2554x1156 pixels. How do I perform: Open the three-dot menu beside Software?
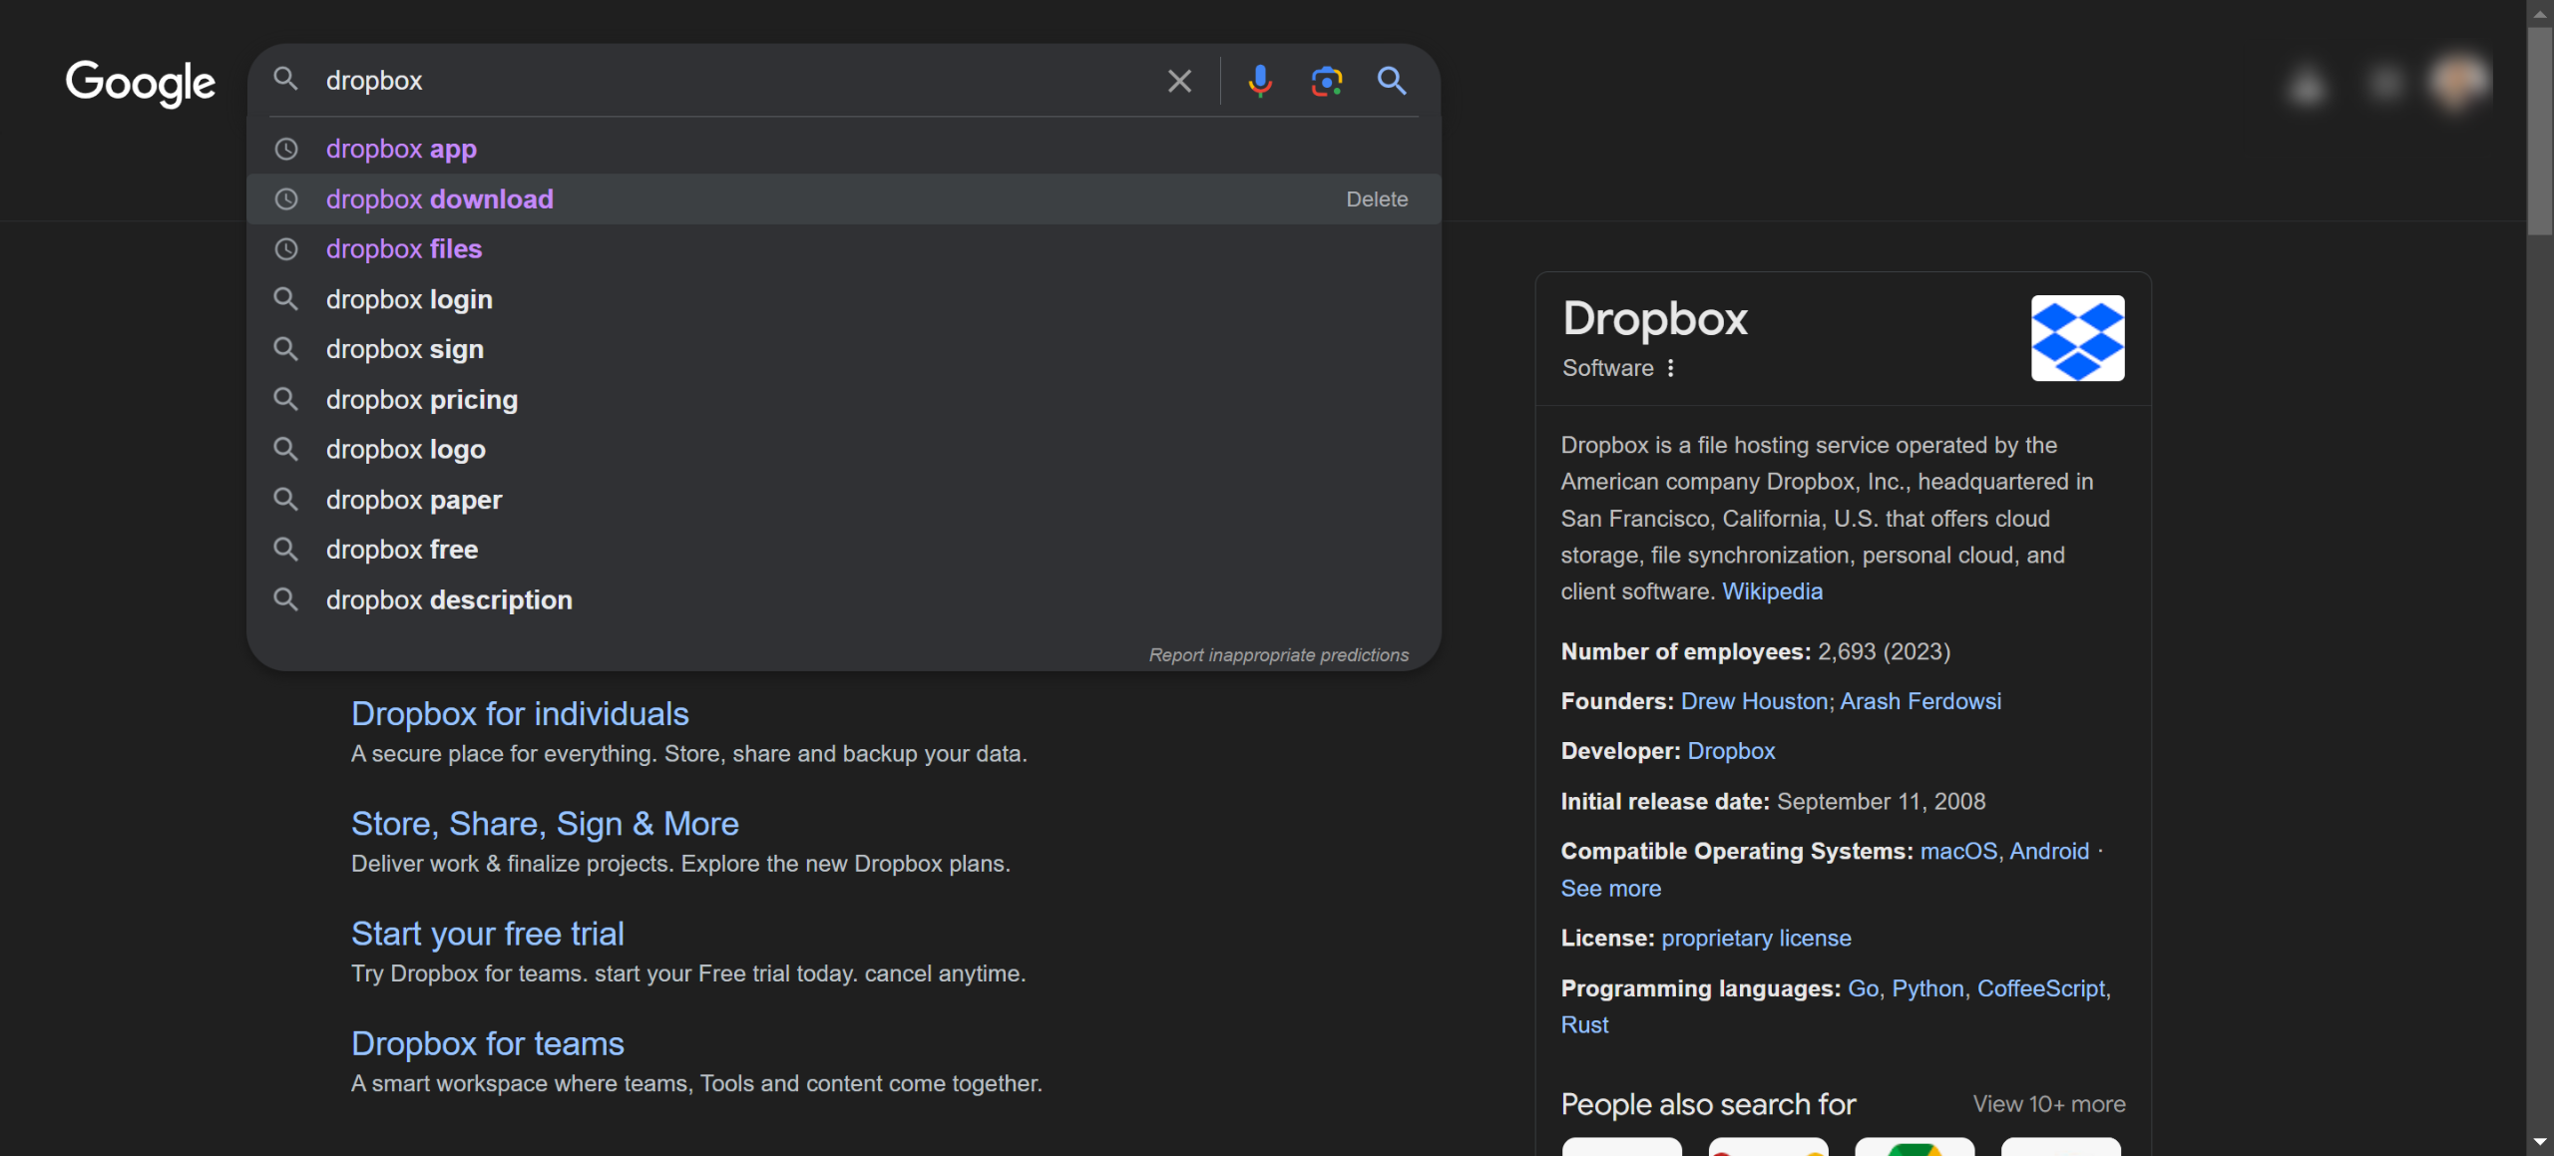tap(1671, 368)
